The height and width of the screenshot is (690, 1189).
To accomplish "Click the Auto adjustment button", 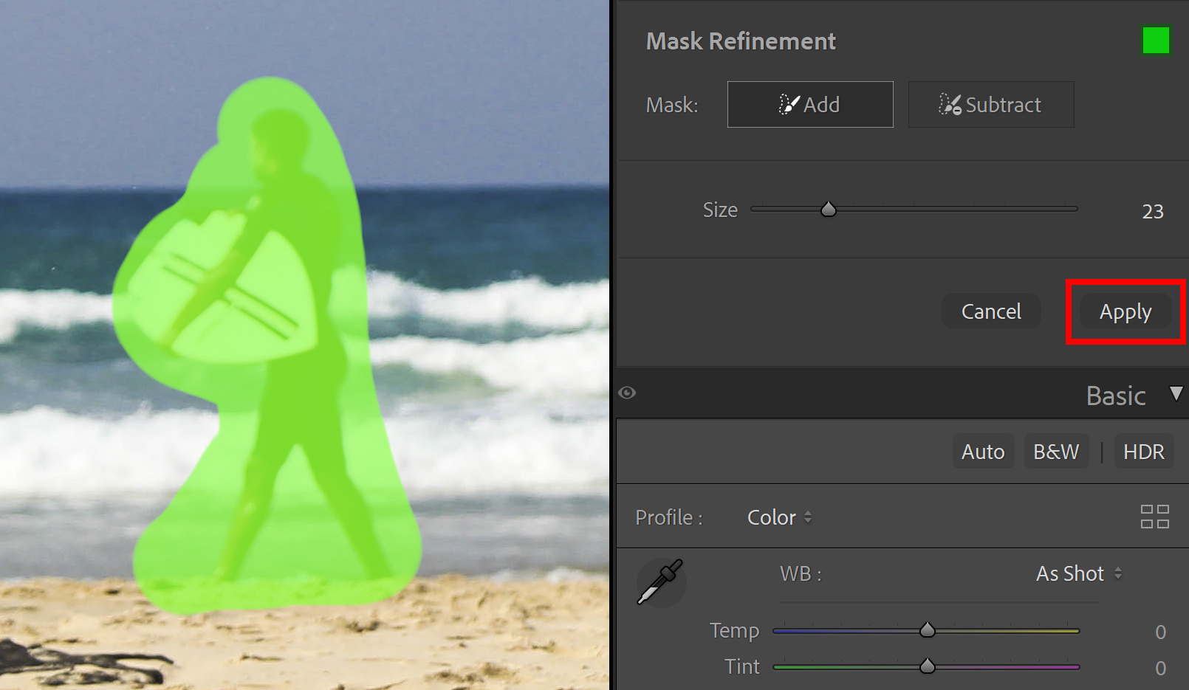I will point(982,451).
